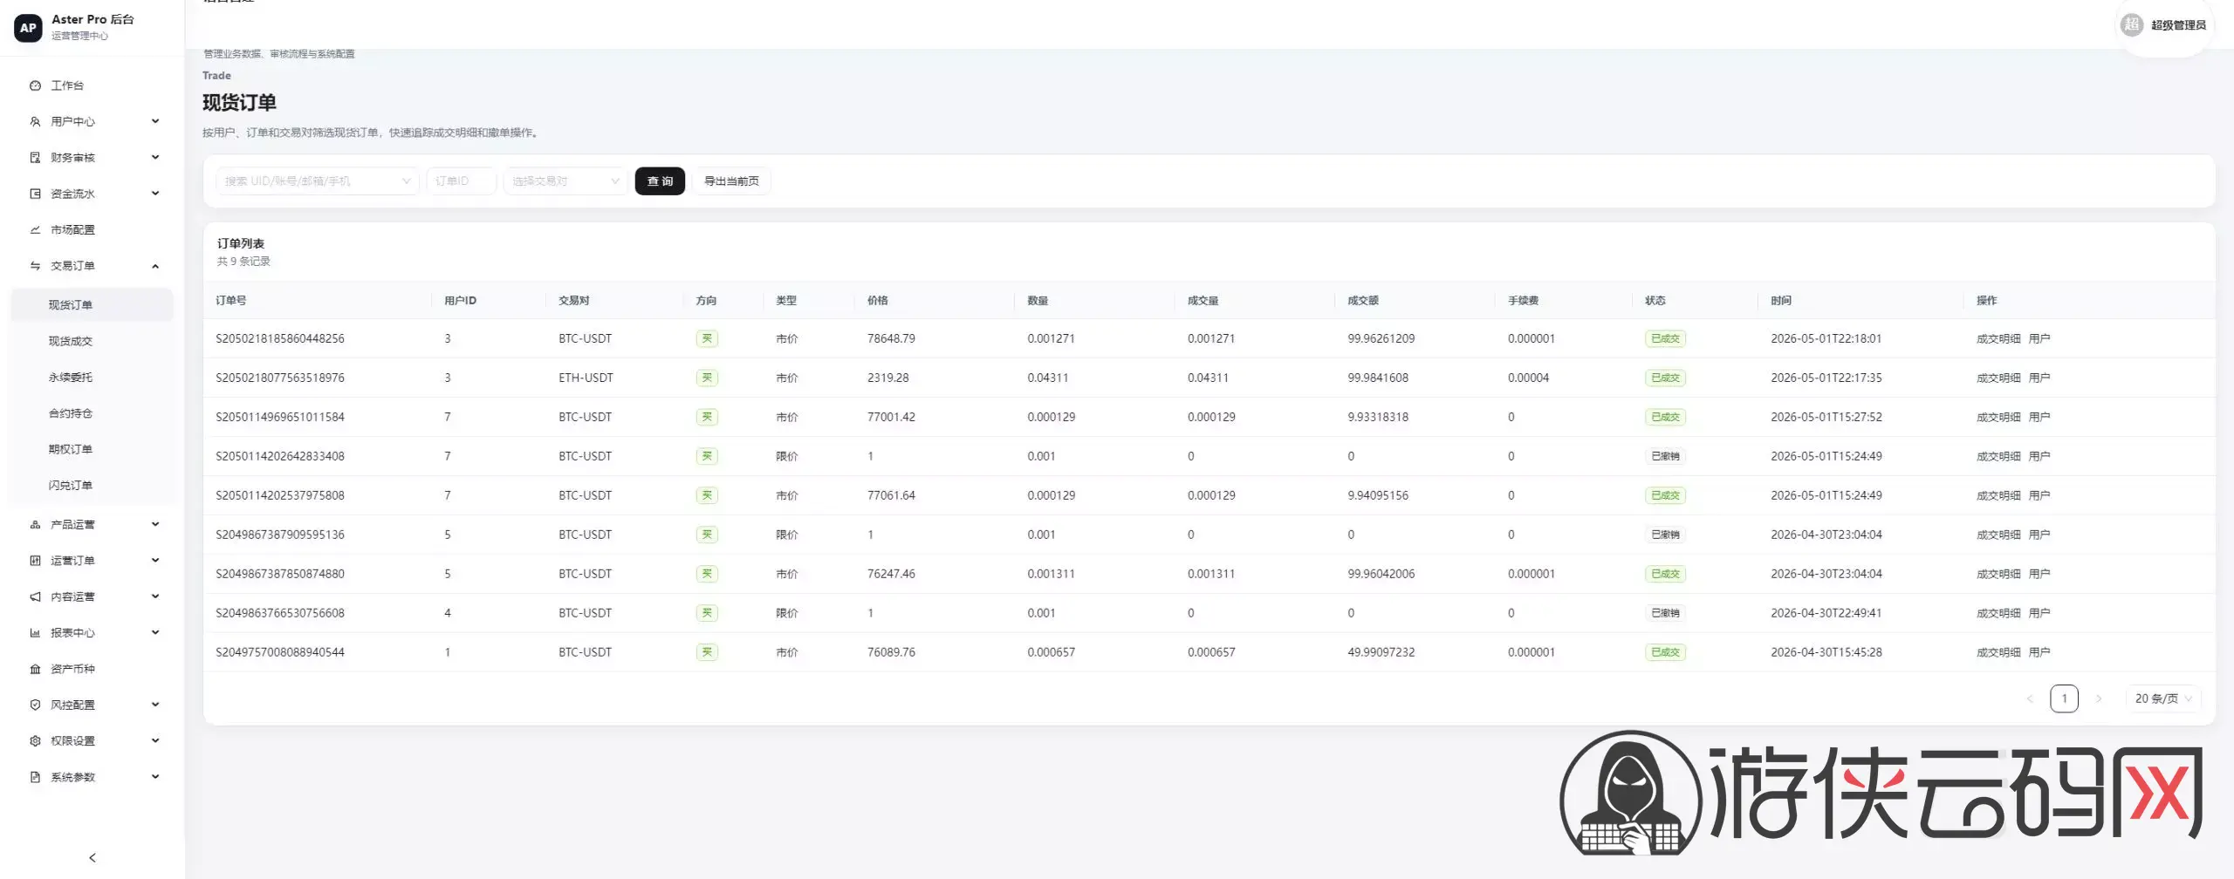
Task: Click the 市场配置 chart icon
Action: (x=35, y=229)
